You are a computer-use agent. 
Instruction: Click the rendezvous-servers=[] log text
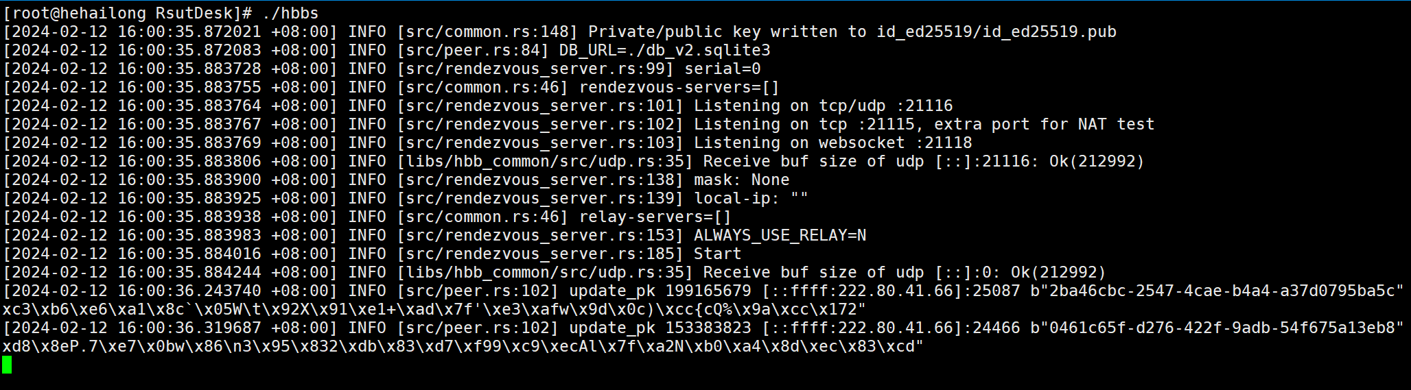tap(679, 87)
